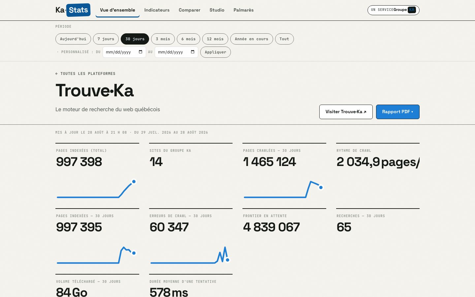Switch to the Studio tab

(x=217, y=10)
